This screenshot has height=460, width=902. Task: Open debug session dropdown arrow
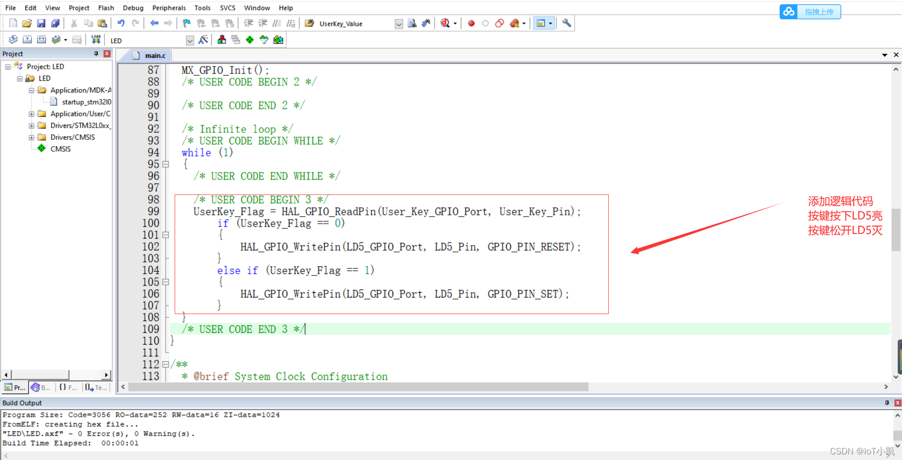[455, 23]
